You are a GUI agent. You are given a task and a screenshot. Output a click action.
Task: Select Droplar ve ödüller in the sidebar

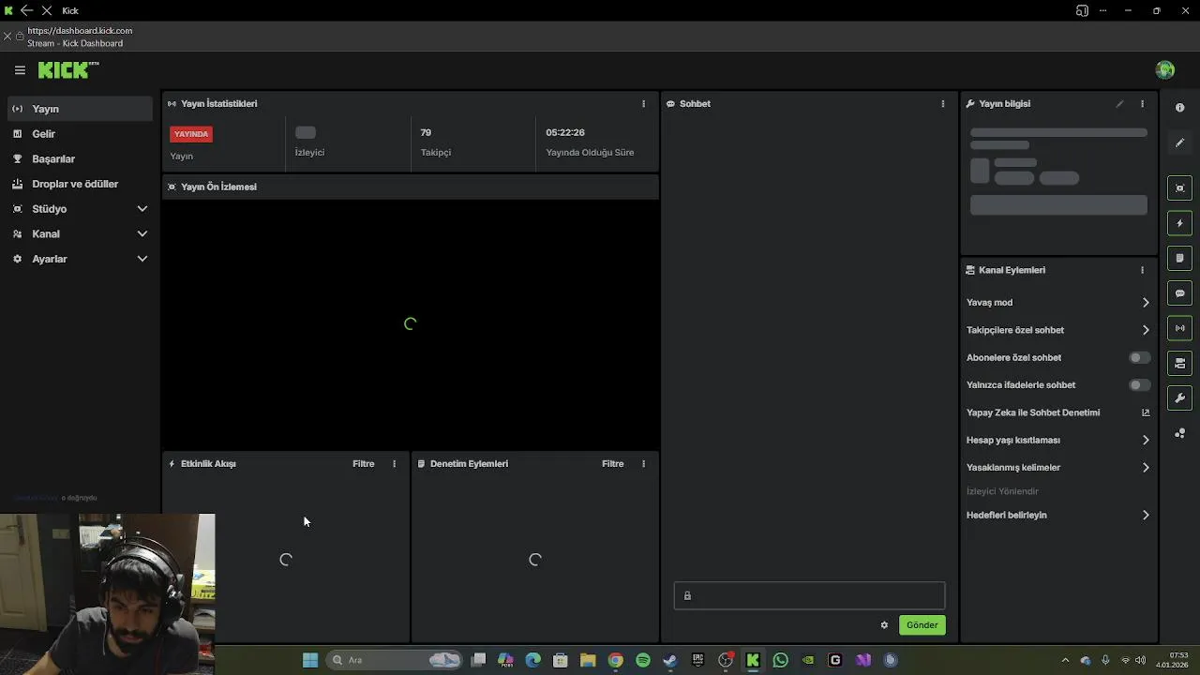pyautogui.click(x=81, y=184)
